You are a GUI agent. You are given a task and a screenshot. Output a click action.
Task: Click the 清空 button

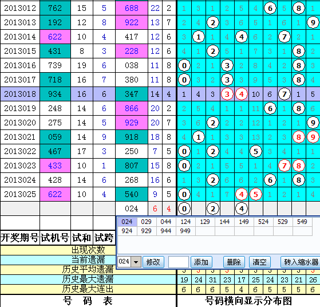pos(259,262)
